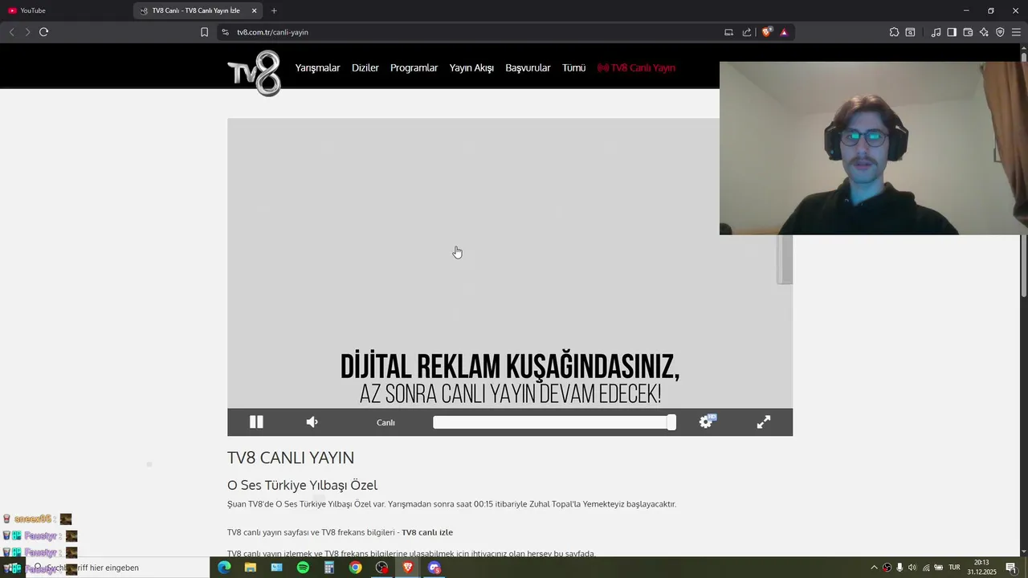Click the live stream progress bar

(554, 422)
